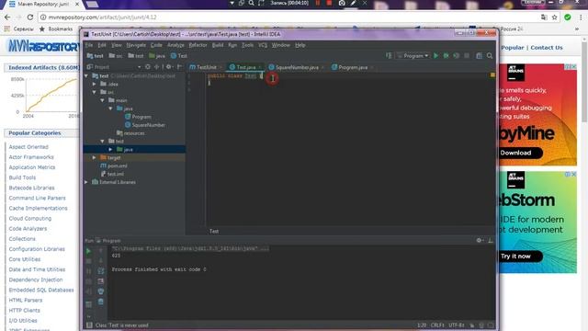Viewport: 588px width, 331px height.
Task: Hide the Run tool window
Action: pos(490,240)
